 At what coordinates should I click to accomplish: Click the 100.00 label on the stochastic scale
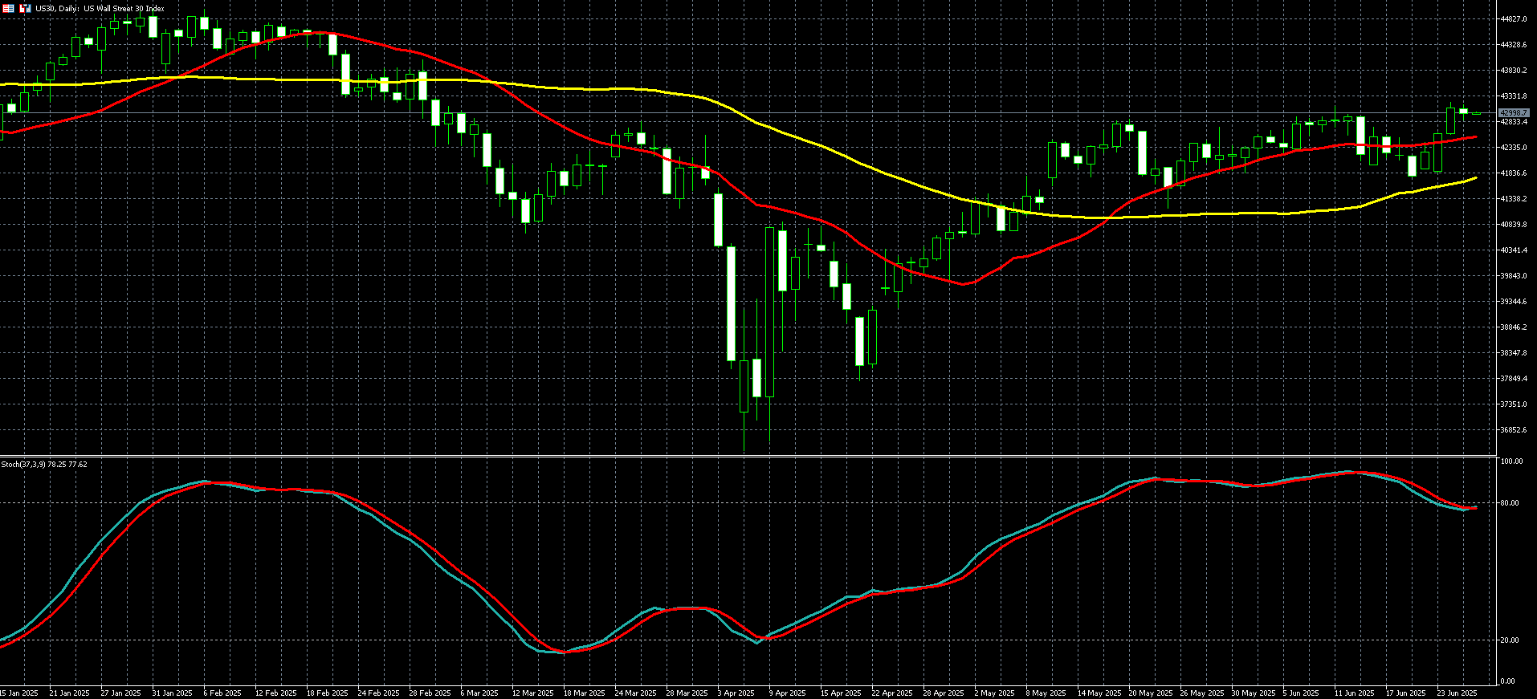pyautogui.click(x=1511, y=461)
